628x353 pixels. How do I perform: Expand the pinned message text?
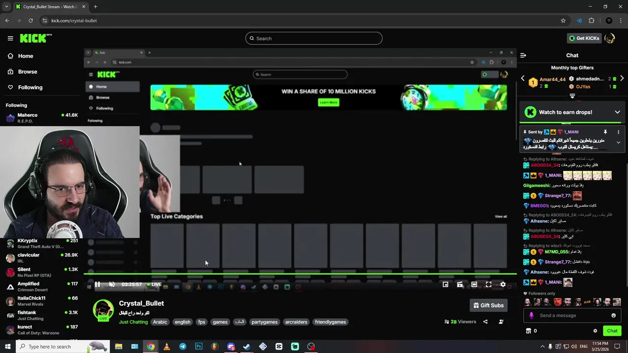(x=618, y=143)
